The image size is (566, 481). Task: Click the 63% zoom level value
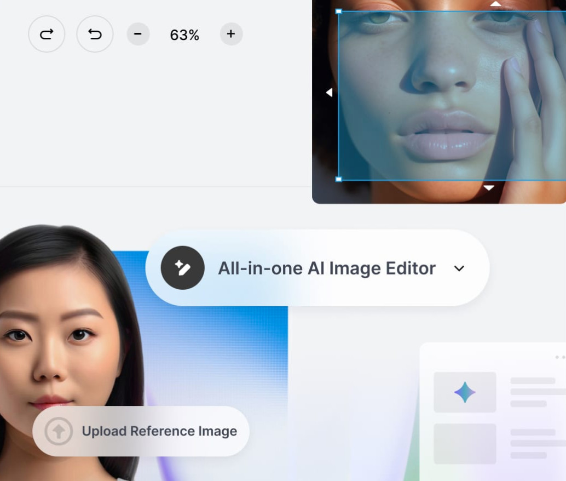click(x=184, y=35)
